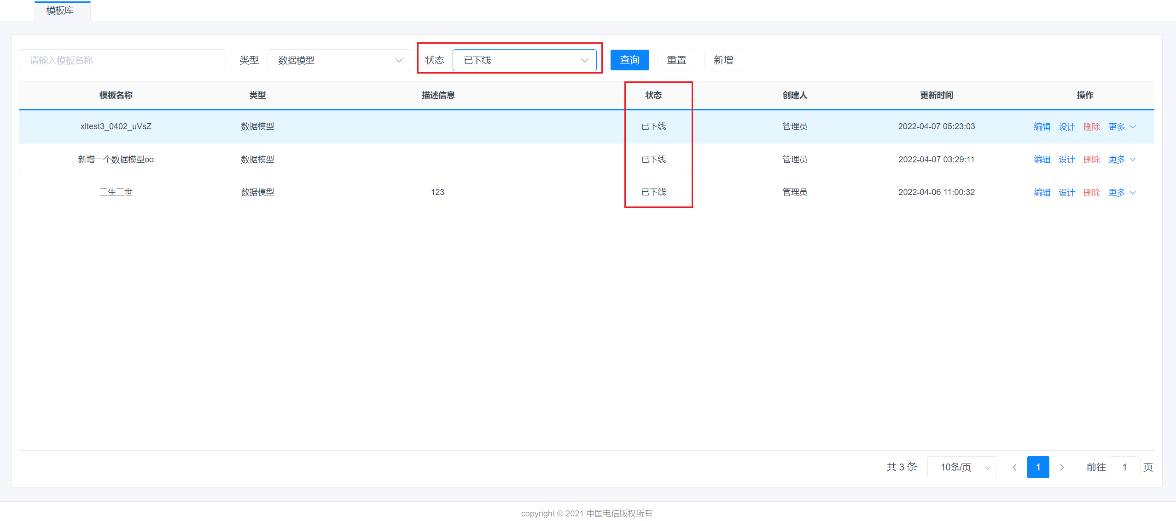Focus the 请输入模板名称 search field

click(122, 60)
